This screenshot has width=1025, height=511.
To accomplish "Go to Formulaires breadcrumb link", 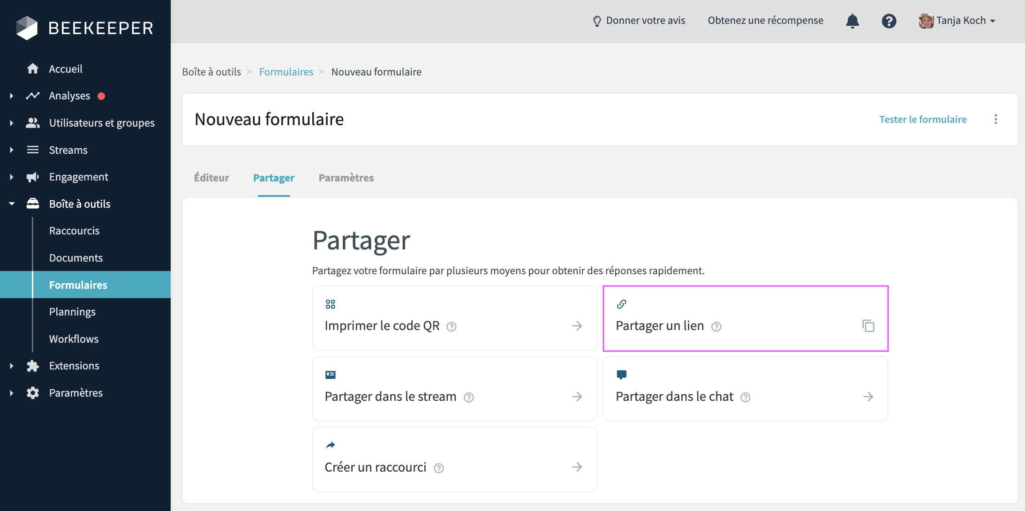I will coord(286,72).
